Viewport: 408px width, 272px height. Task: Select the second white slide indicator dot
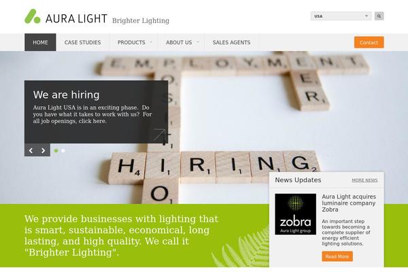coord(63,150)
